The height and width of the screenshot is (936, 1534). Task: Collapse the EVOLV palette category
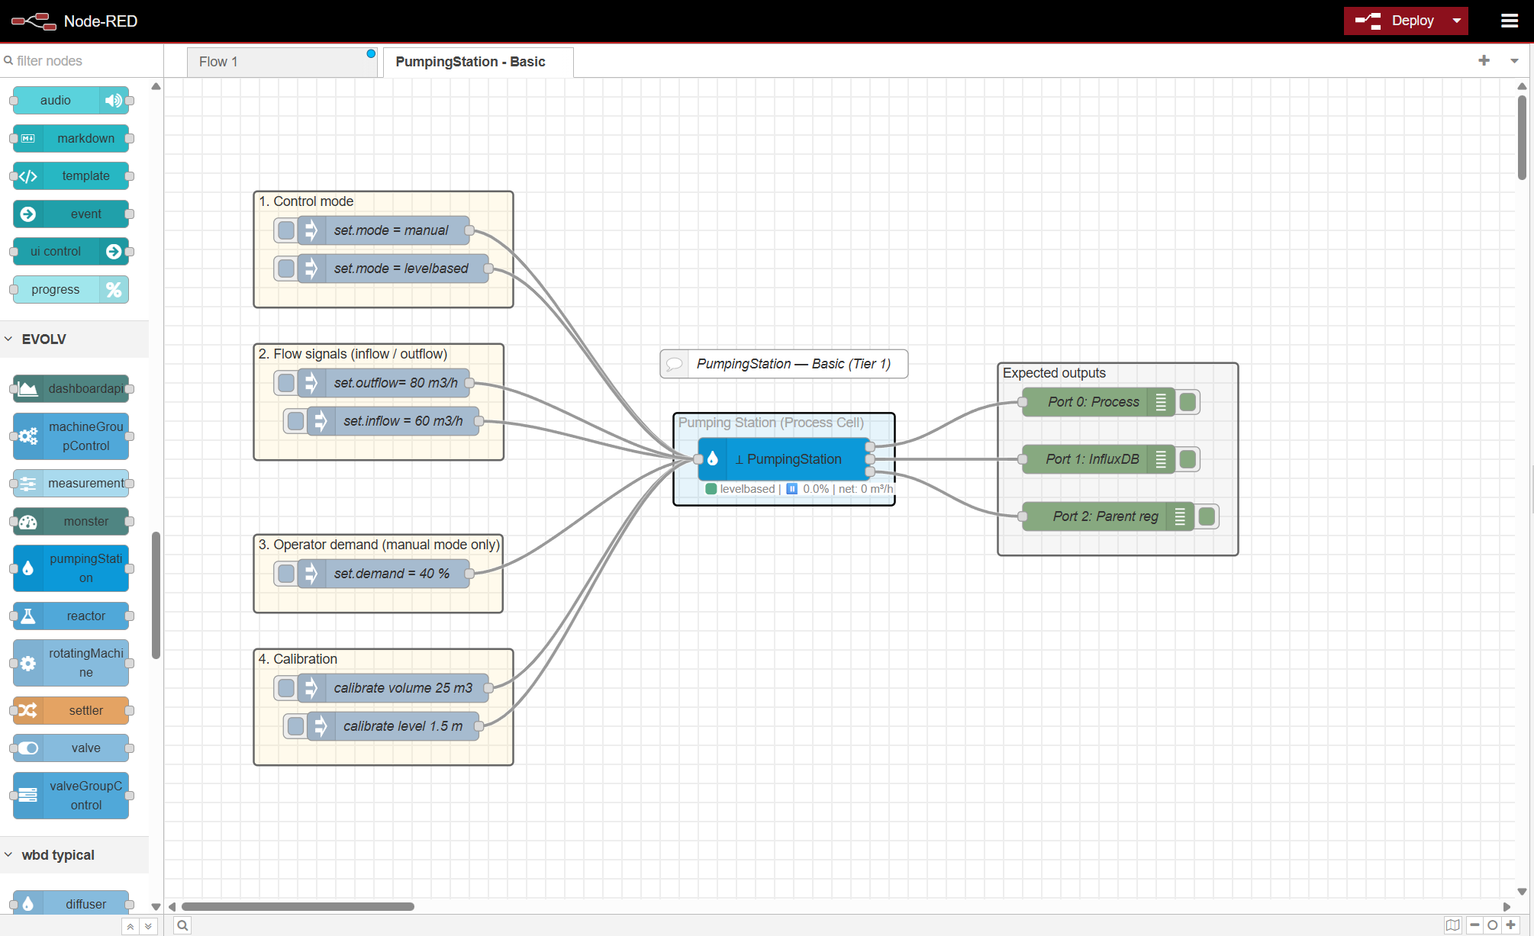click(74, 339)
